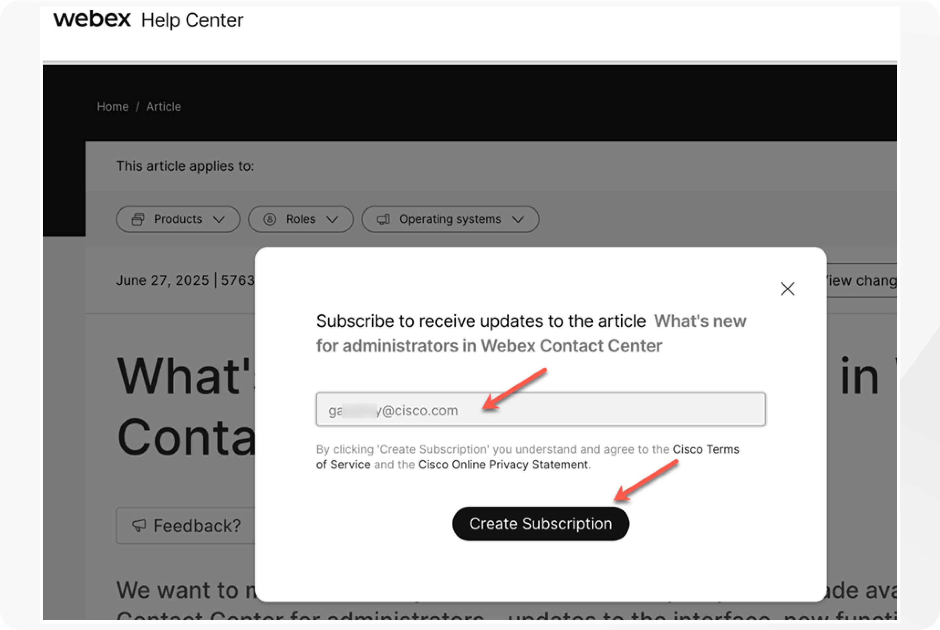Click the Create Subscription button

541,524
